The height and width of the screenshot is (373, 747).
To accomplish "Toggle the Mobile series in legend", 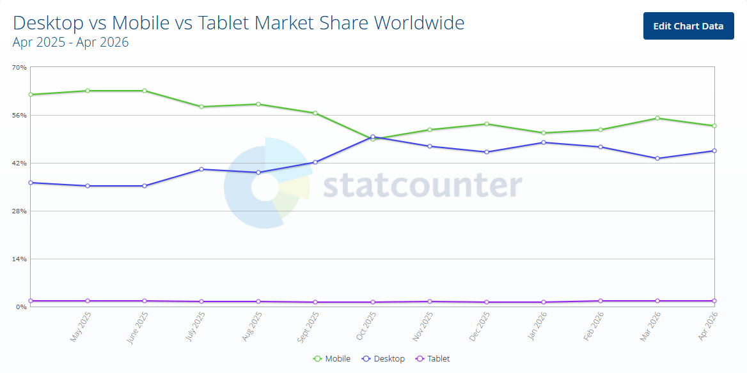I will coord(331,359).
